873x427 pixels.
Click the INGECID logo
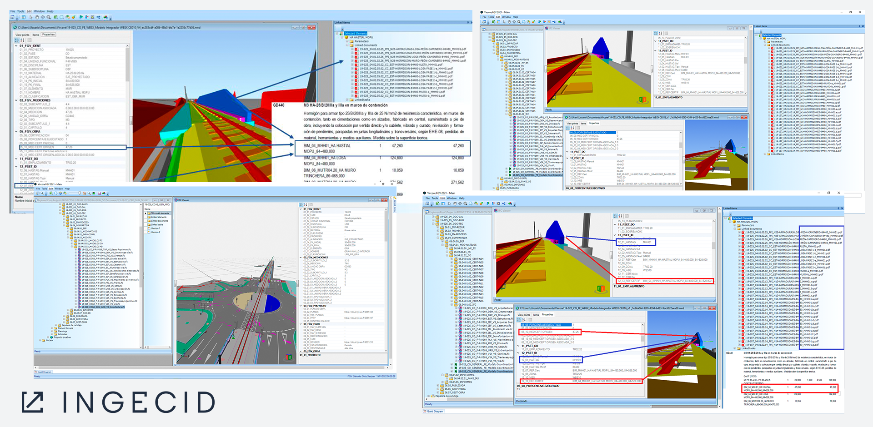click(x=119, y=402)
